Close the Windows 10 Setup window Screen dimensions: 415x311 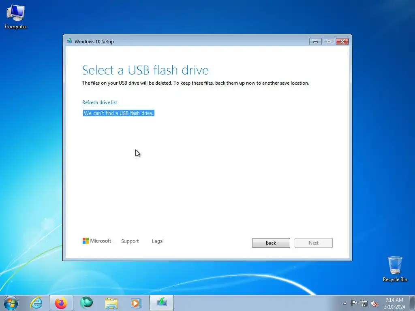tap(342, 42)
